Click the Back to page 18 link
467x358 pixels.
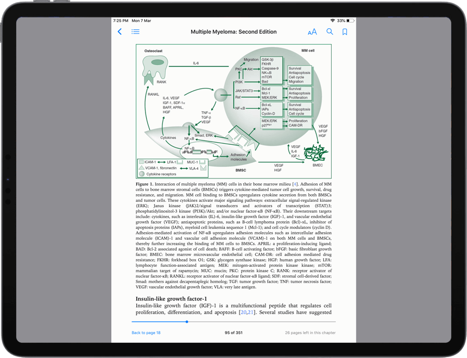(x=146, y=333)
